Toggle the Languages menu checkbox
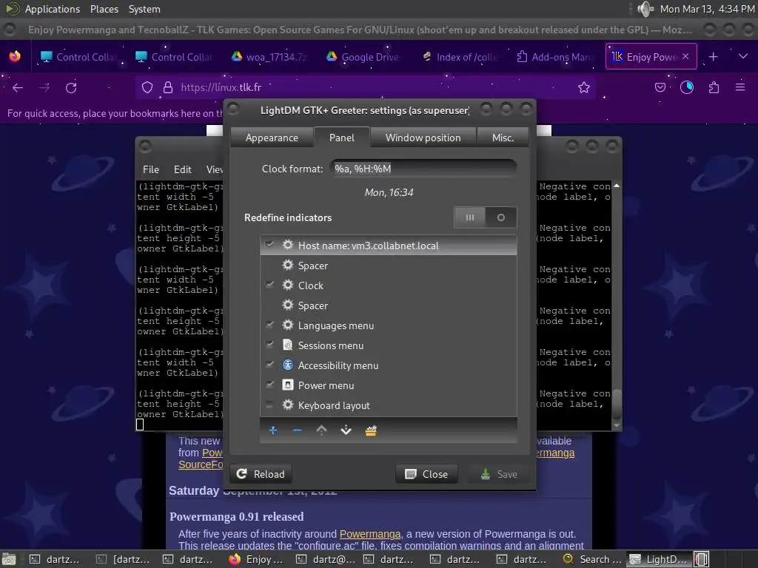This screenshot has height=568, width=758. pos(269,325)
